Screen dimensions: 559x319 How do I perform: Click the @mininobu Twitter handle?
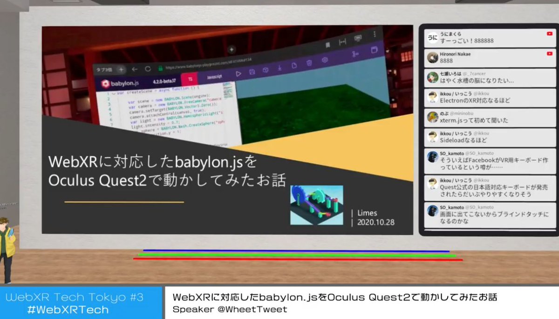(462, 114)
